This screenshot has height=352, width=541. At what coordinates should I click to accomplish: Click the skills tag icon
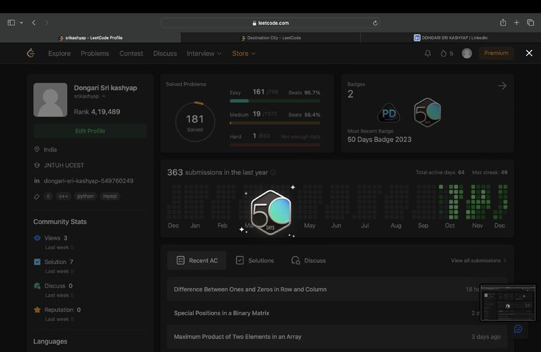coord(37,196)
